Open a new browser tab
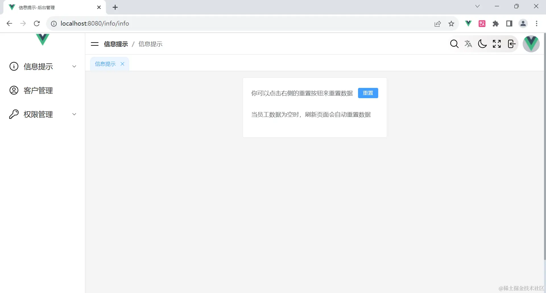The image size is (546, 293). point(115,7)
